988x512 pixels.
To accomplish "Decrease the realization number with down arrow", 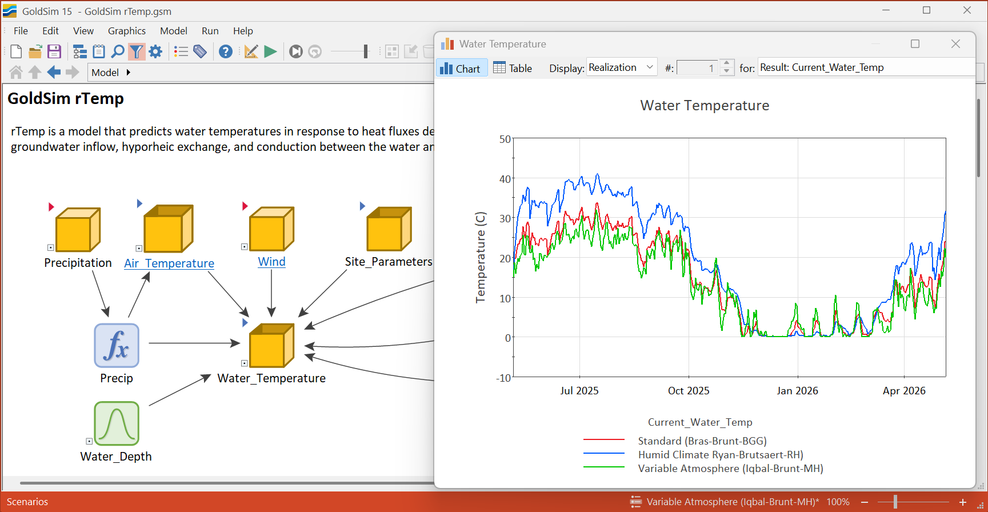I will point(726,71).
